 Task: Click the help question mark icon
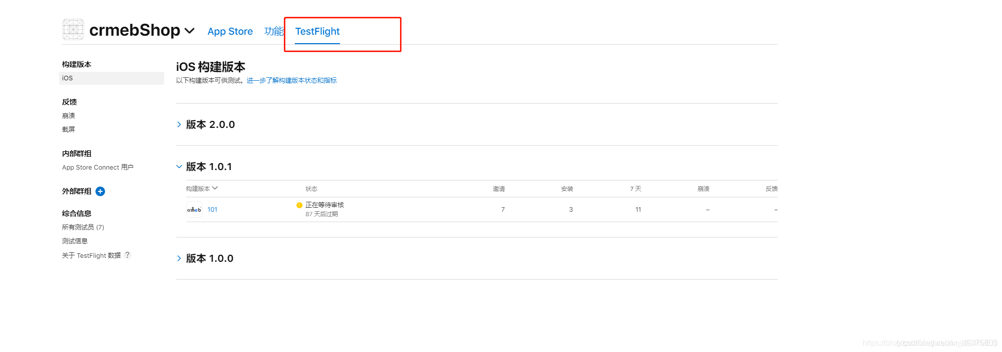tap(128, 255)
